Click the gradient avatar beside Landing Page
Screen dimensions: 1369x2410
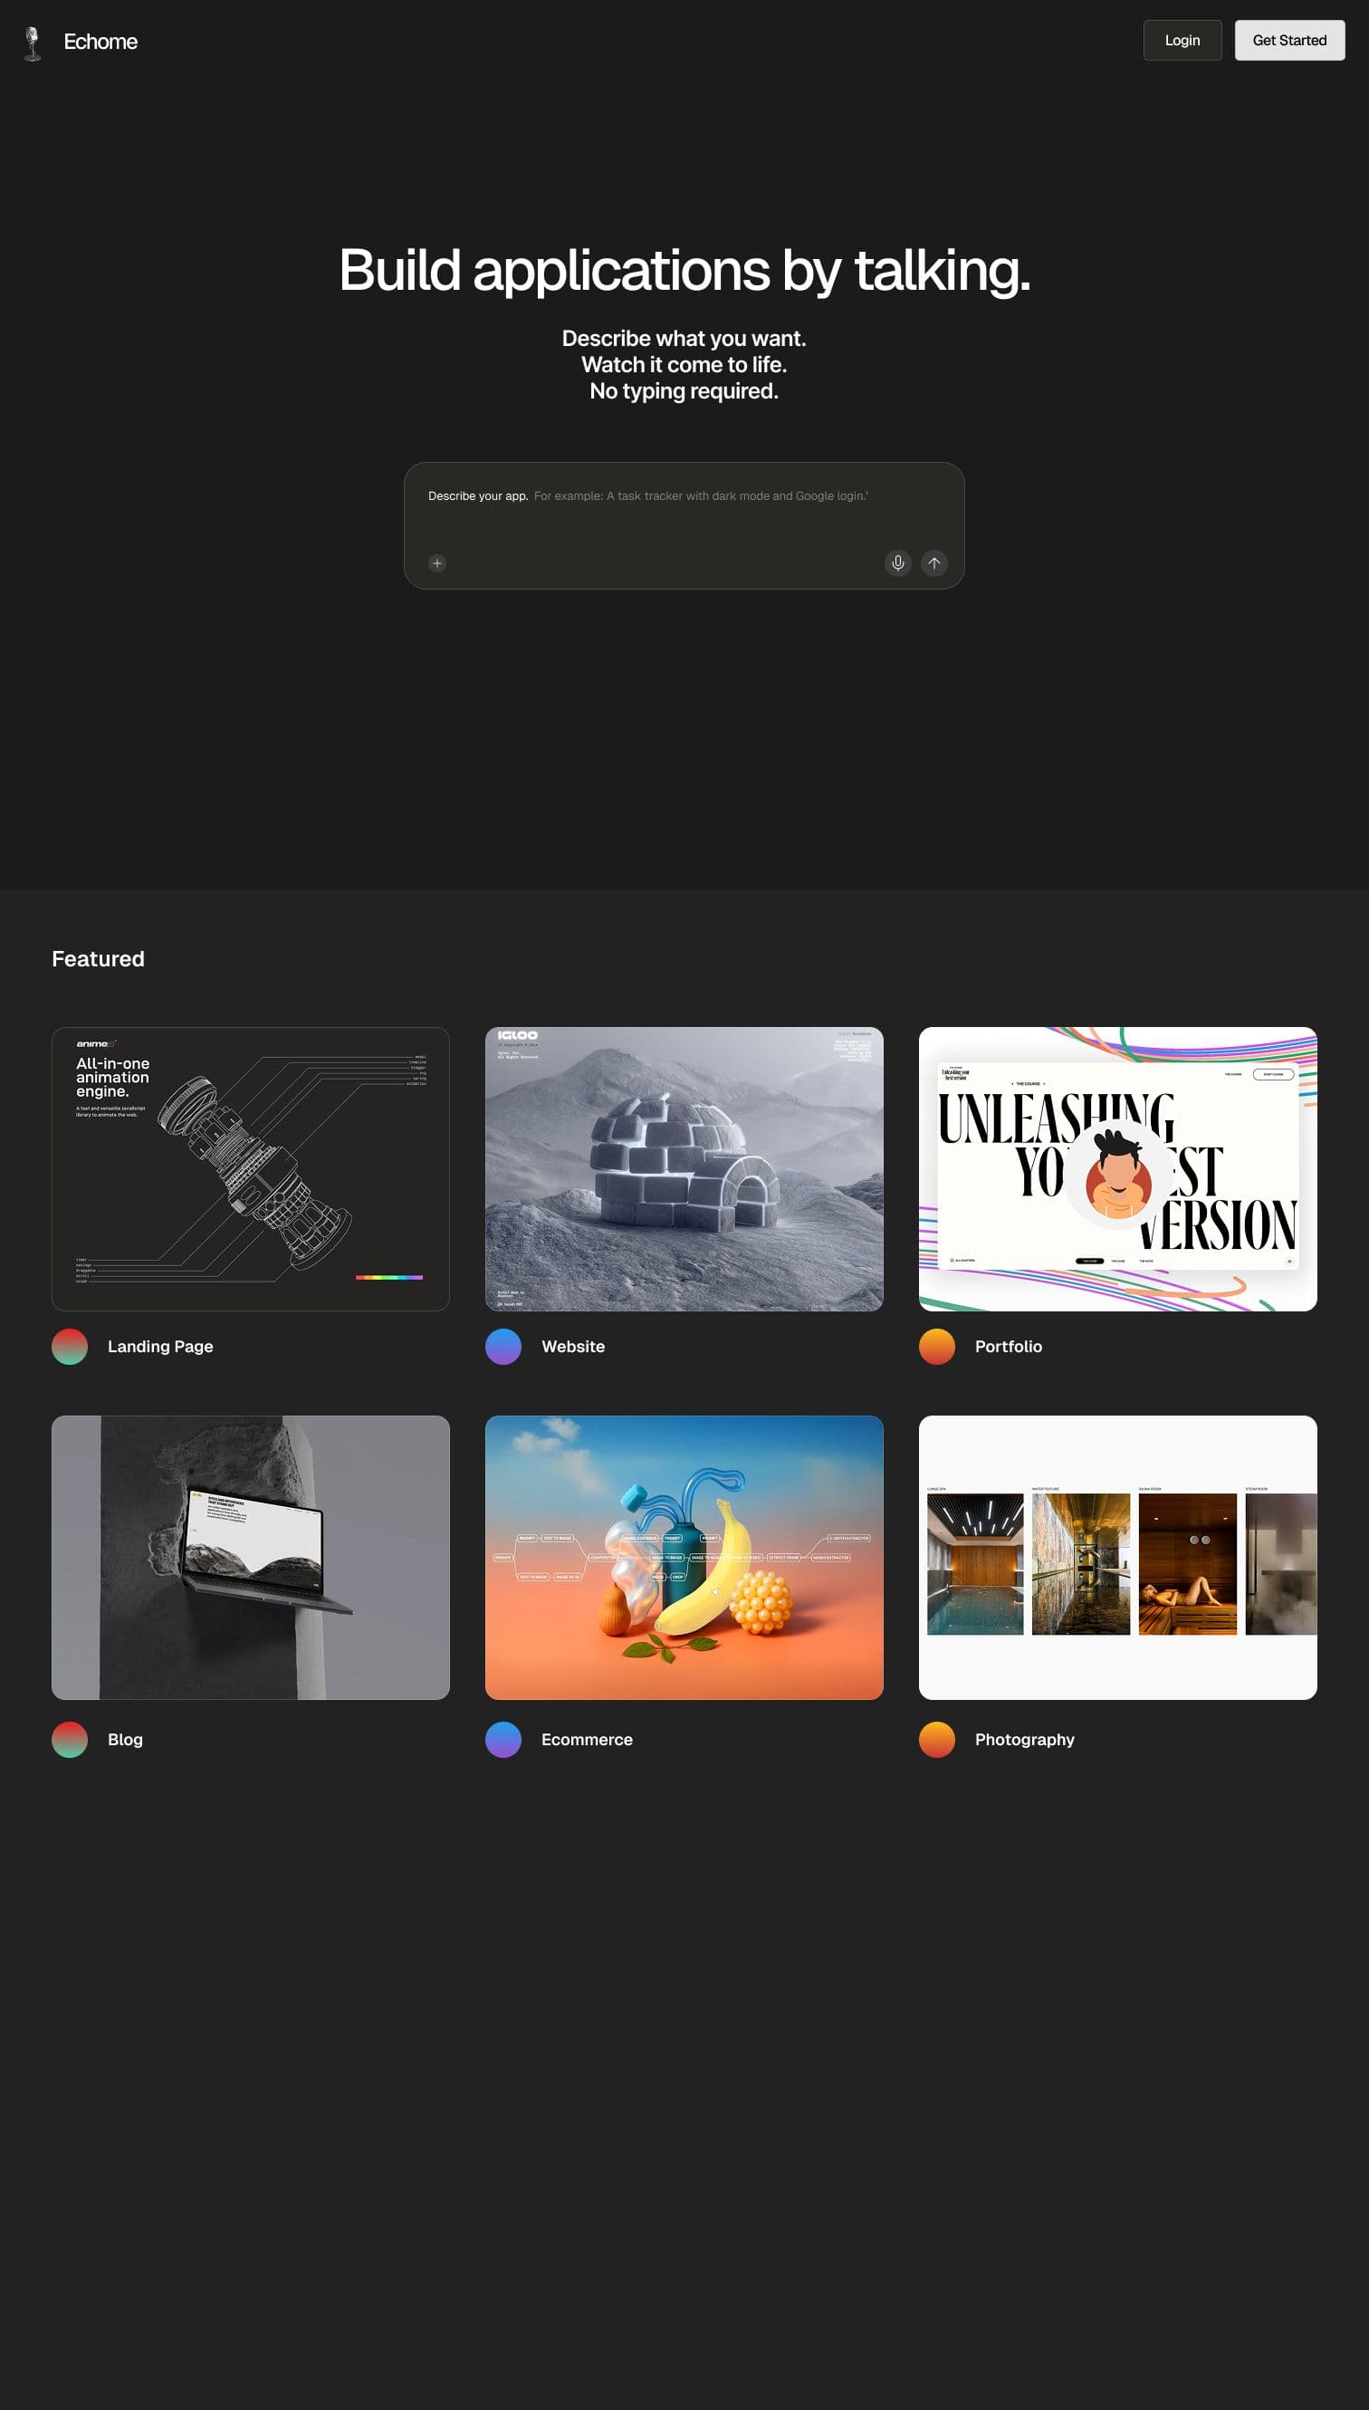(x=70, y=1347)
